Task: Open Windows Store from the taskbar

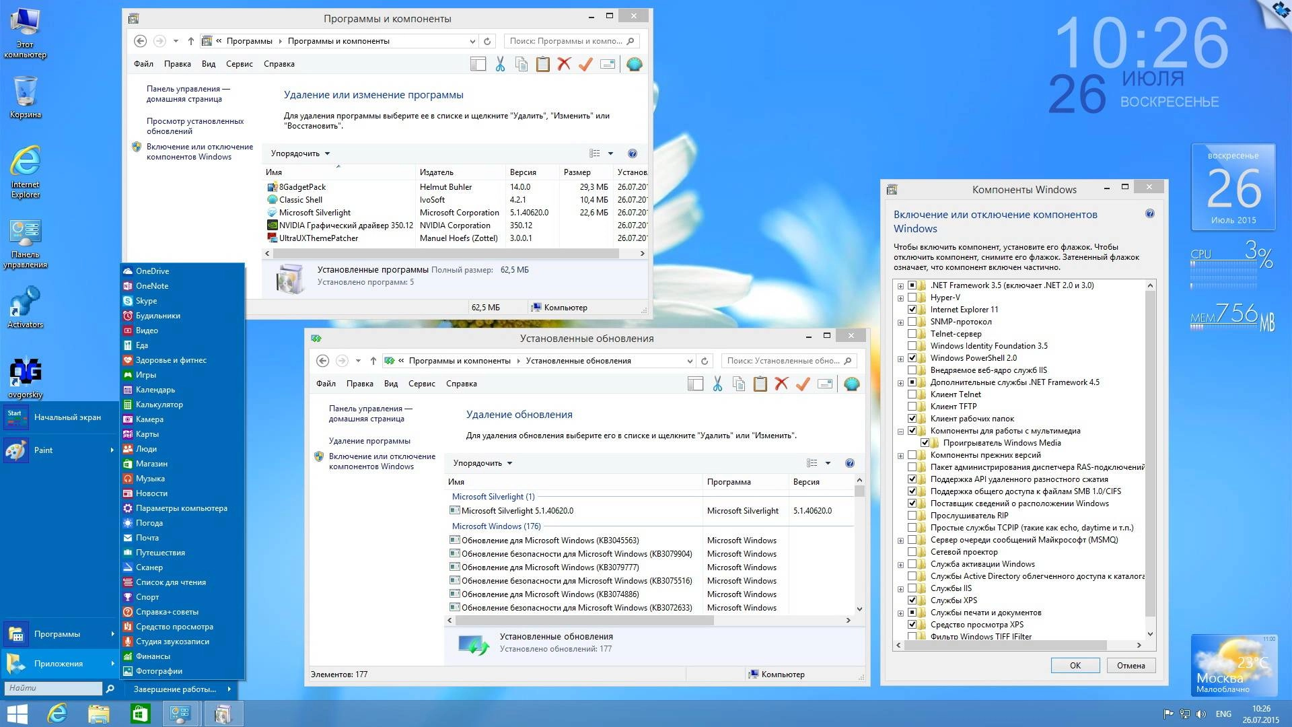Action: click(139, 713)
